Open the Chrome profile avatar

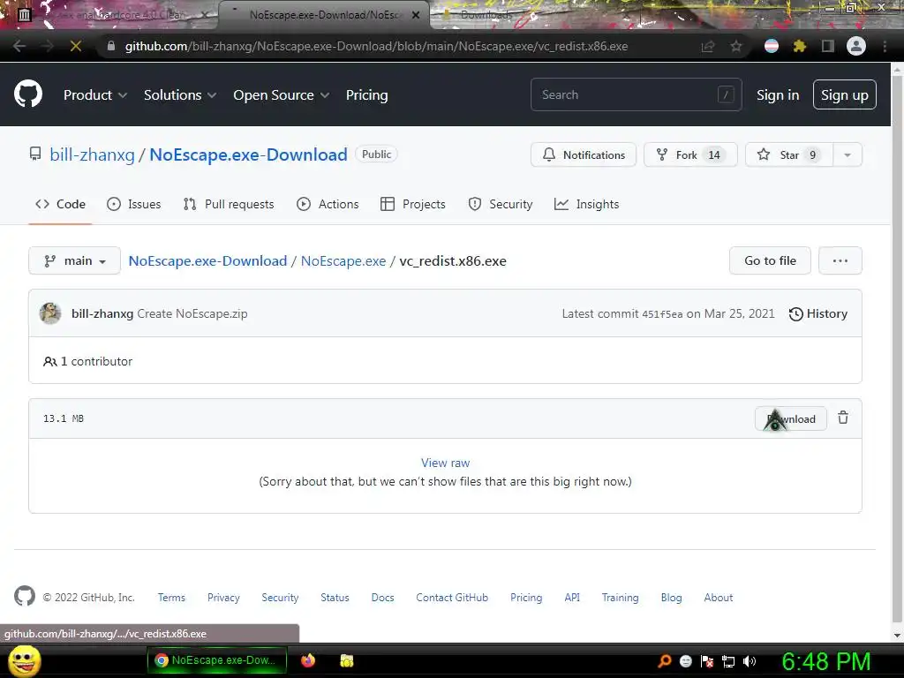pyautogui.click(x=856, y=46)
